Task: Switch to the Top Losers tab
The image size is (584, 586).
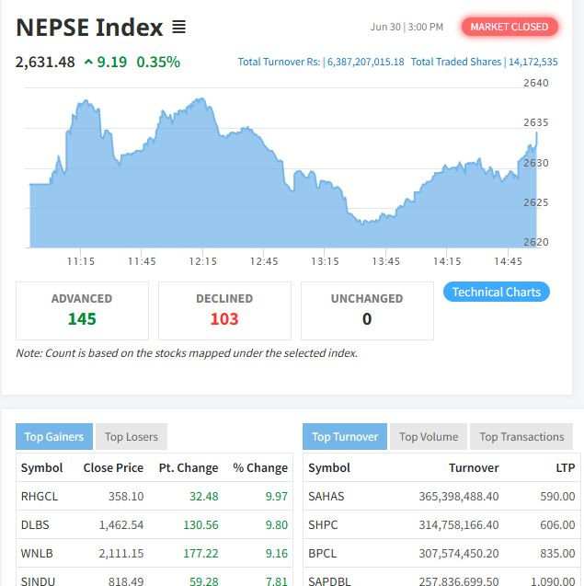Action: point(131,437)
